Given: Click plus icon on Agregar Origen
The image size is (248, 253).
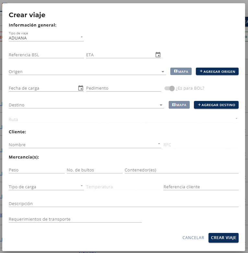Looking at the screenshot, I should (x=201, y=71).
